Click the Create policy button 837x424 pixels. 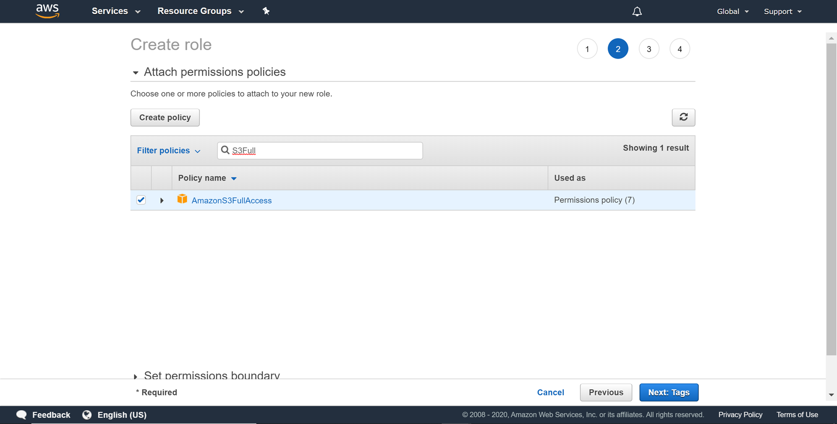coord(165,118)
